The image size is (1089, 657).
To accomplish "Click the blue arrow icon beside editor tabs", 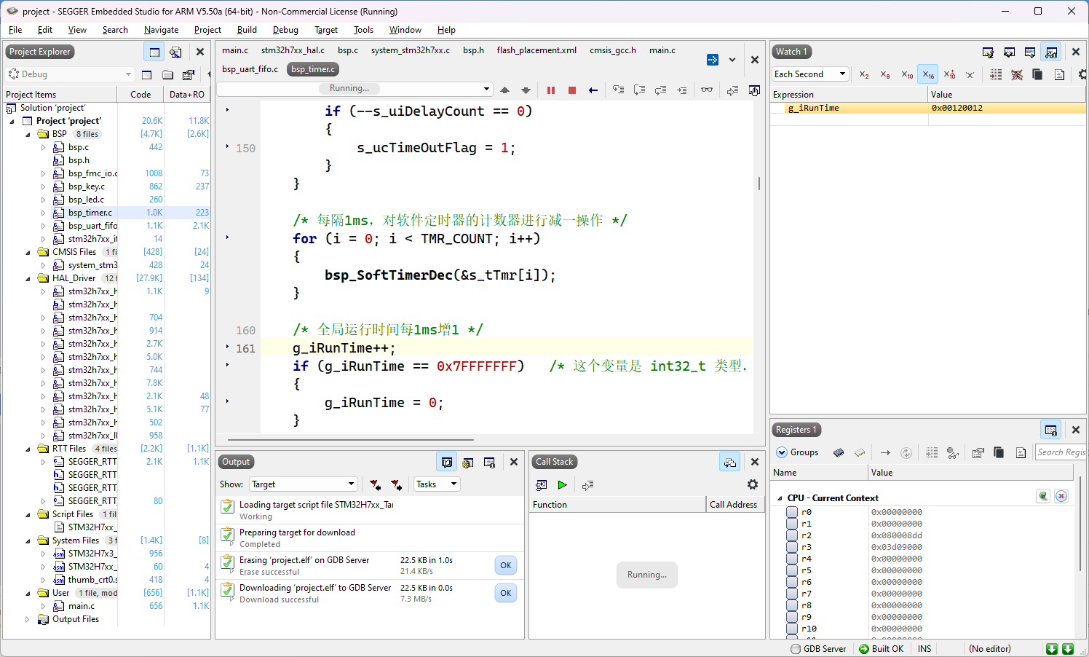I will coord(713,60).
